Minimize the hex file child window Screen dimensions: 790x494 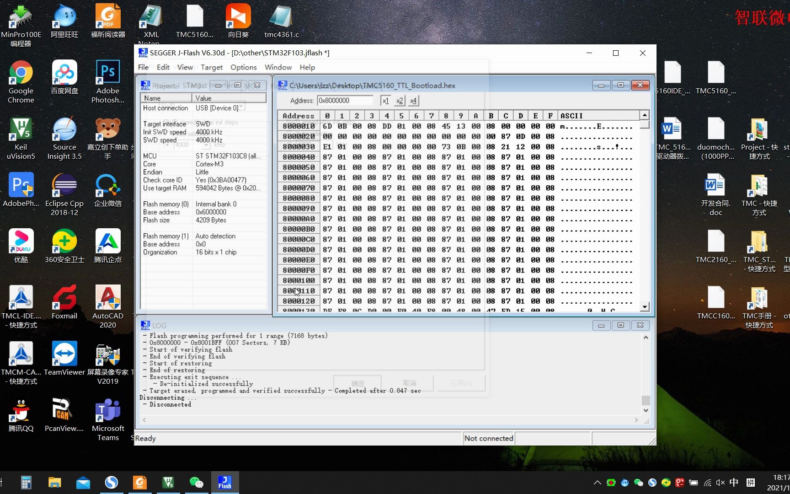pyautogui.click(x=601, y=85)
